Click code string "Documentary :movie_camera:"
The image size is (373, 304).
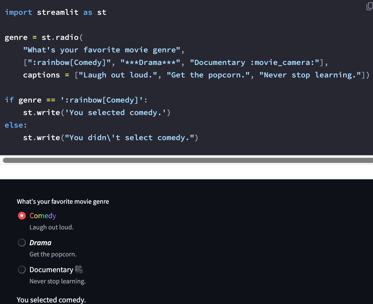coord(254,63)
